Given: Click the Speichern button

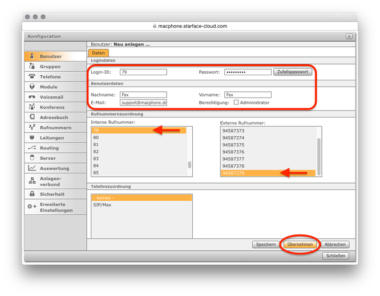Looking at the screenshot, I should coord(266,244).
